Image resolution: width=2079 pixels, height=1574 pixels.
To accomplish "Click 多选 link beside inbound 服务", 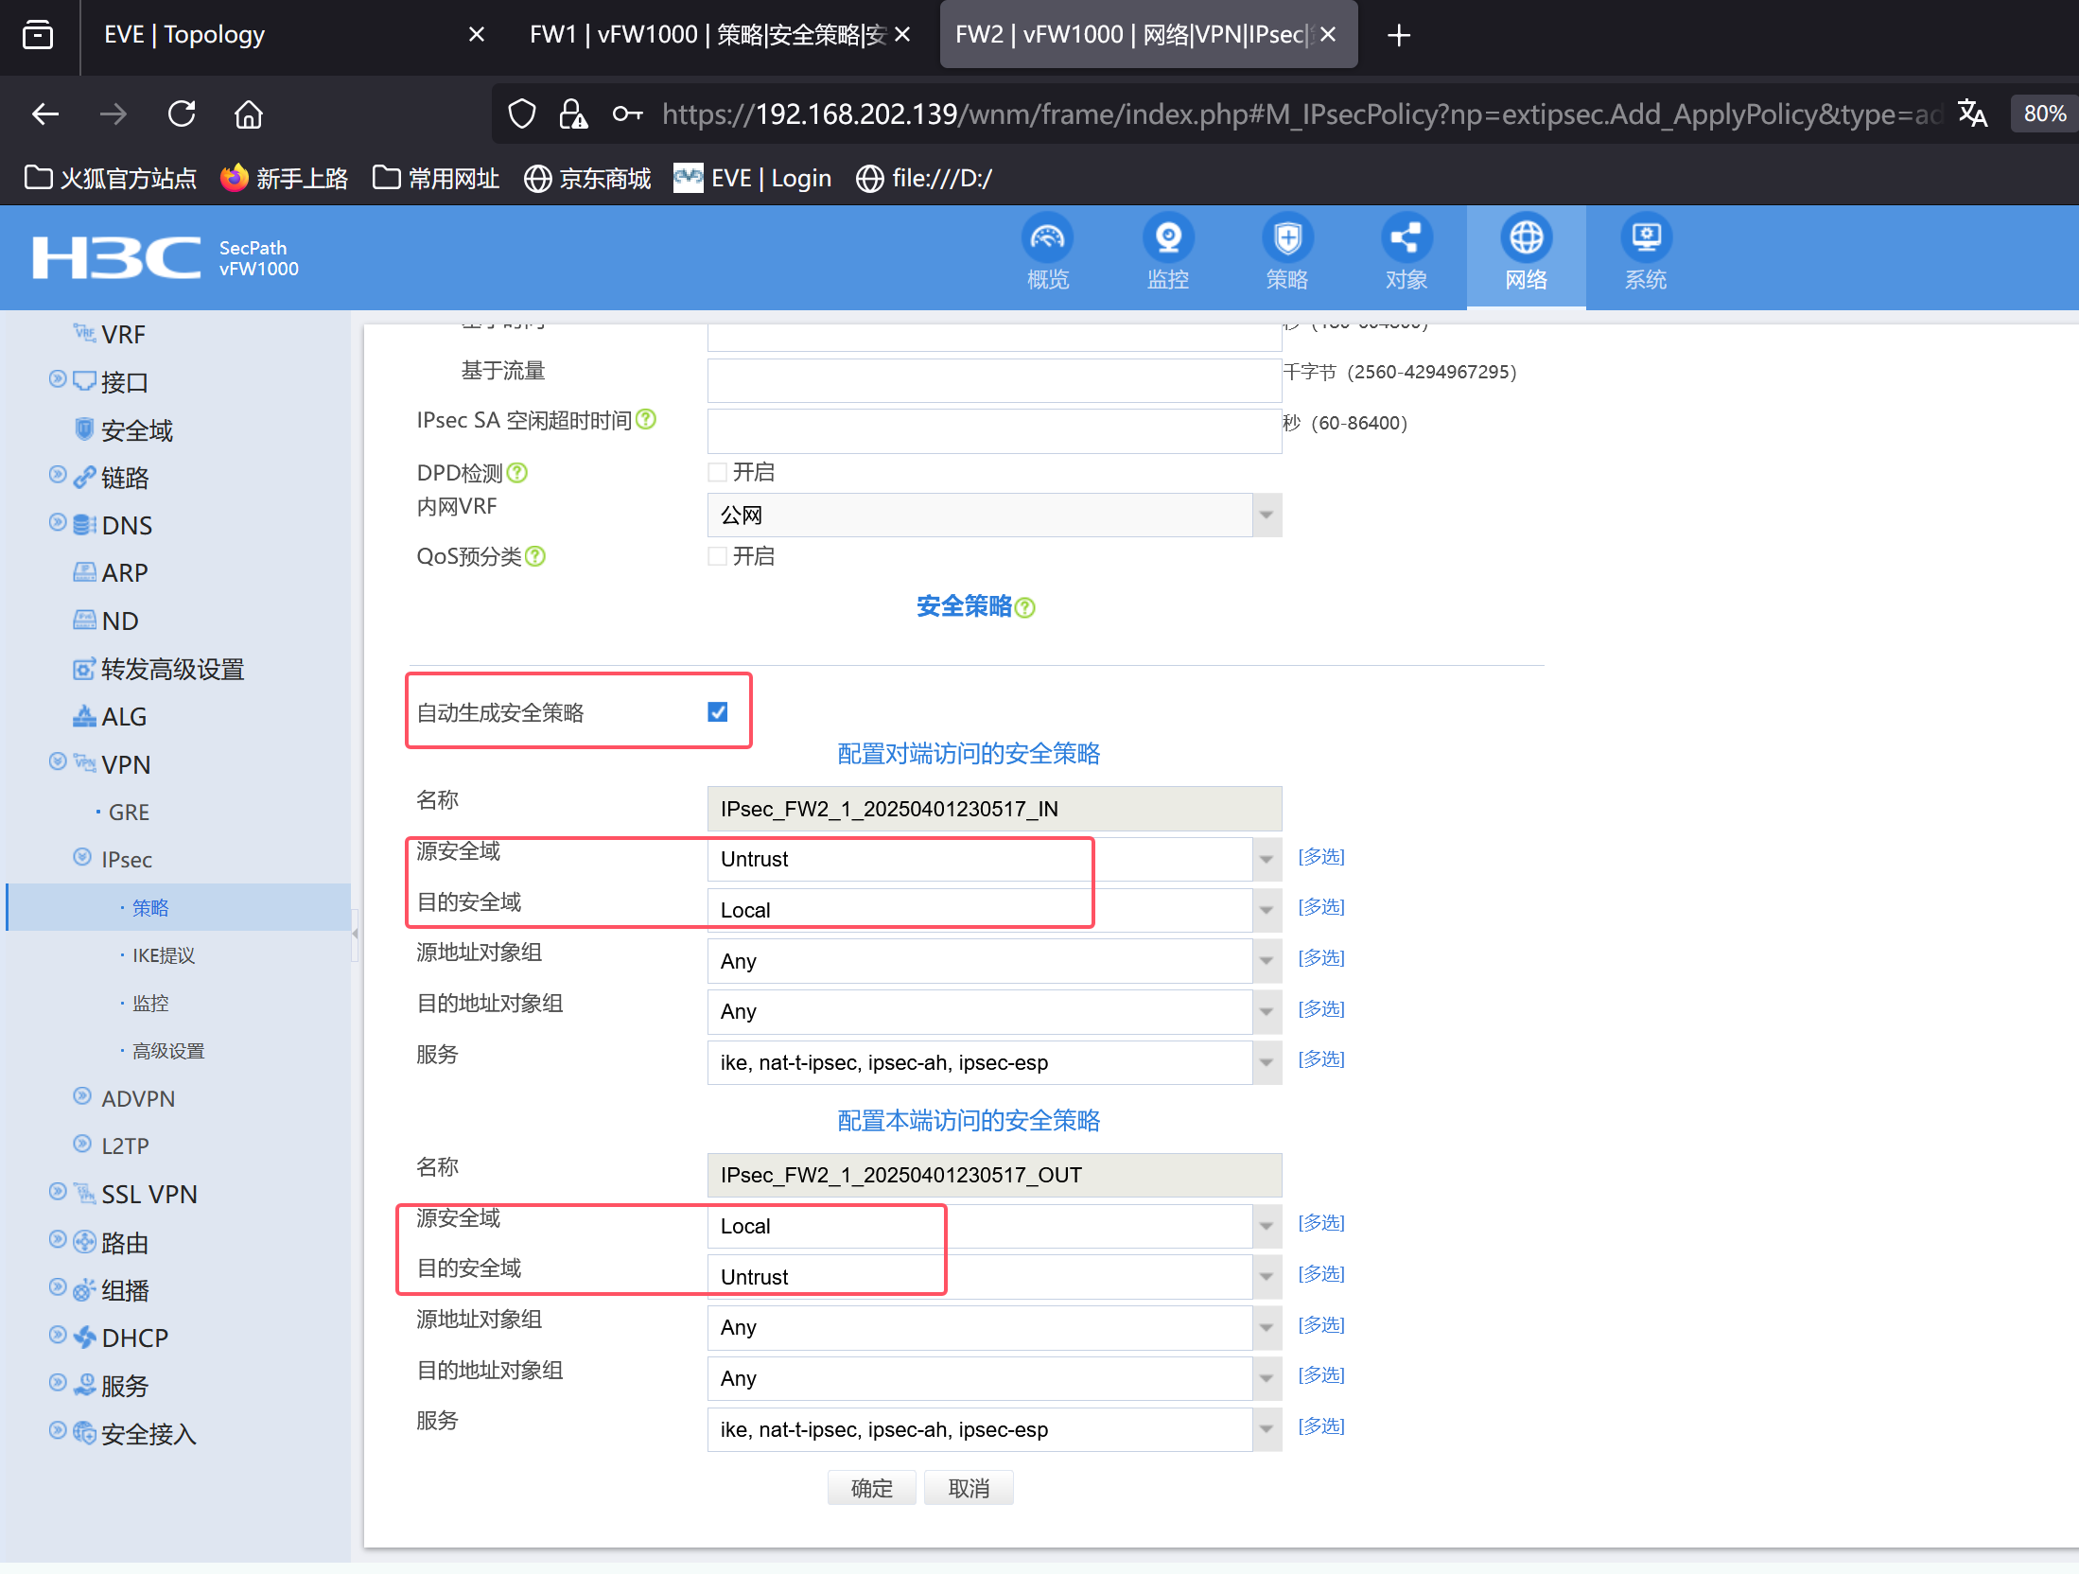I will (x=1320, y=1059).
